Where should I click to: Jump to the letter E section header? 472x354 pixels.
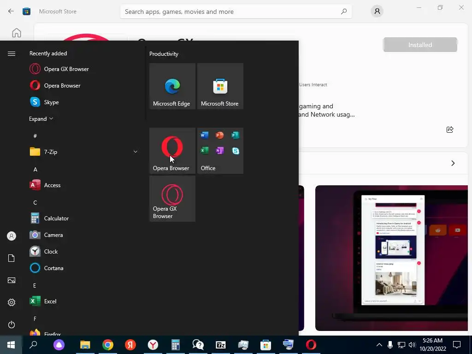point(35,285)
